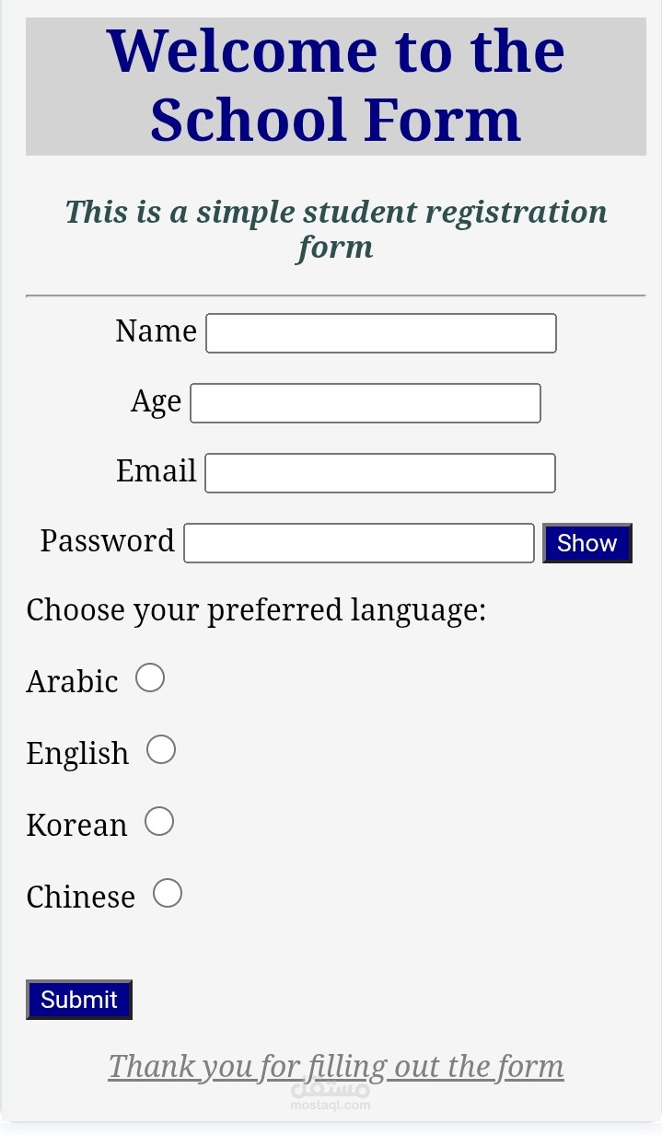Click the registration form subtitle text
The image size is (662, 1135).
click(x=335, y=228)
